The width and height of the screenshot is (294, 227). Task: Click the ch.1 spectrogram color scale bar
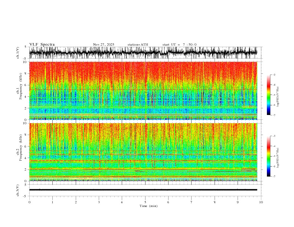tap(268, 95)
